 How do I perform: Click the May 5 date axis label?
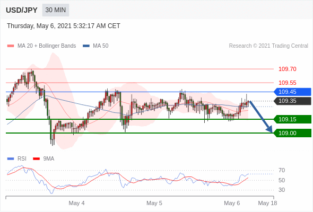click(x=154, y=203)
